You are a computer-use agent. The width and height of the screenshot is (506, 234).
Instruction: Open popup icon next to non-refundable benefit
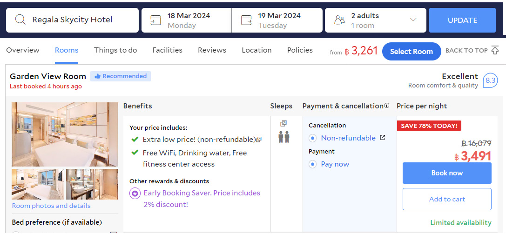tap(259, 140)
